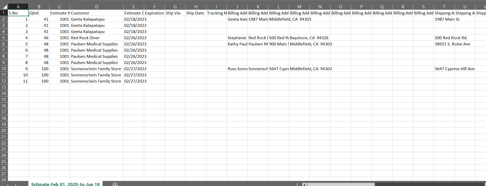Add a new sheet with plus icon
Image resolution: width=486 pixels, height=186 pixels.
point(115,184)
